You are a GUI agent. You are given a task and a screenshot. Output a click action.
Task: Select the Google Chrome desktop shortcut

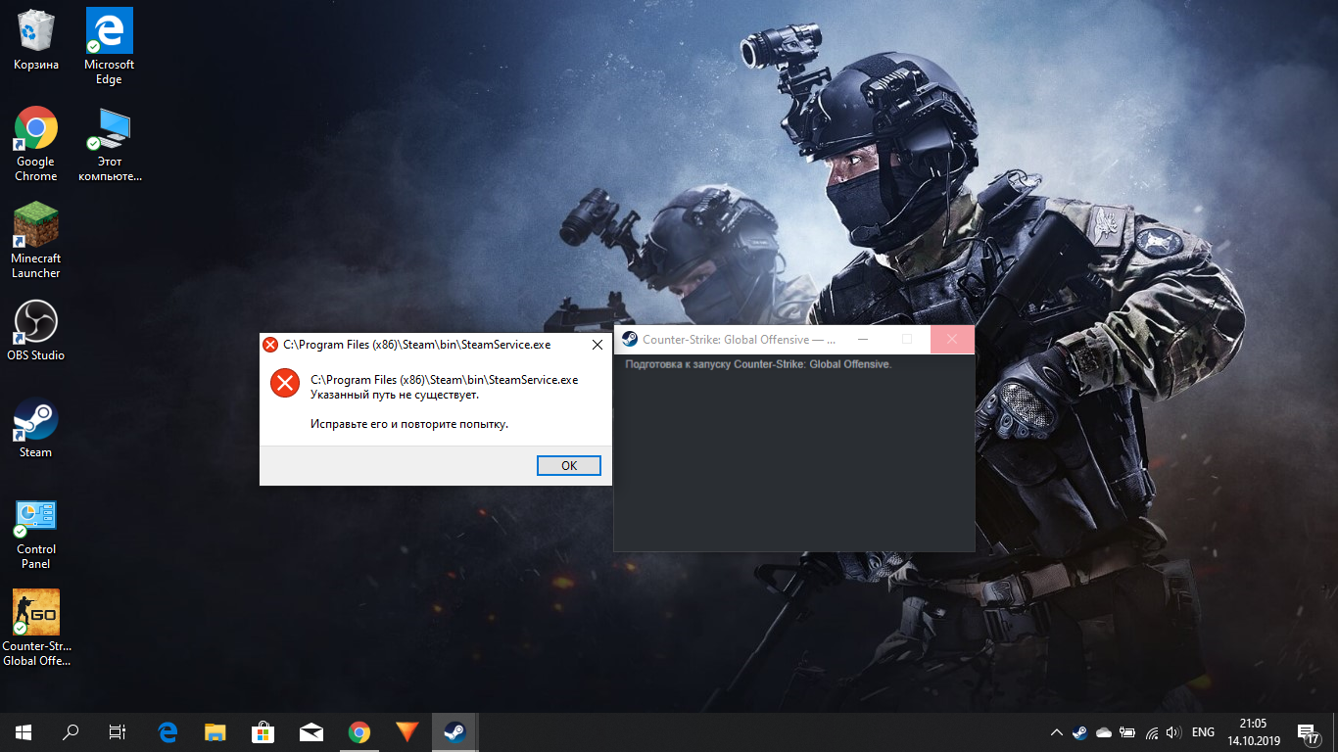coord(36,144)
